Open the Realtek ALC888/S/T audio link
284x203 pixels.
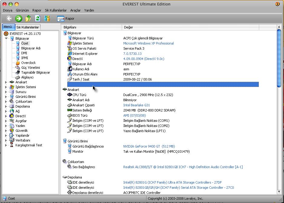click(x=183, y=167)
